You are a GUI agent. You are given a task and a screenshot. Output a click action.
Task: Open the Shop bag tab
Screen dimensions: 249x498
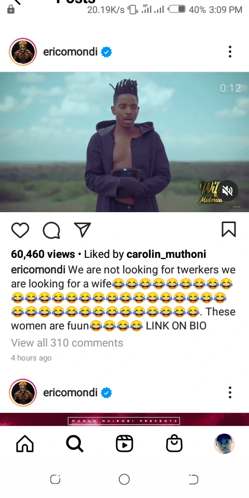(x=174, y=444)
